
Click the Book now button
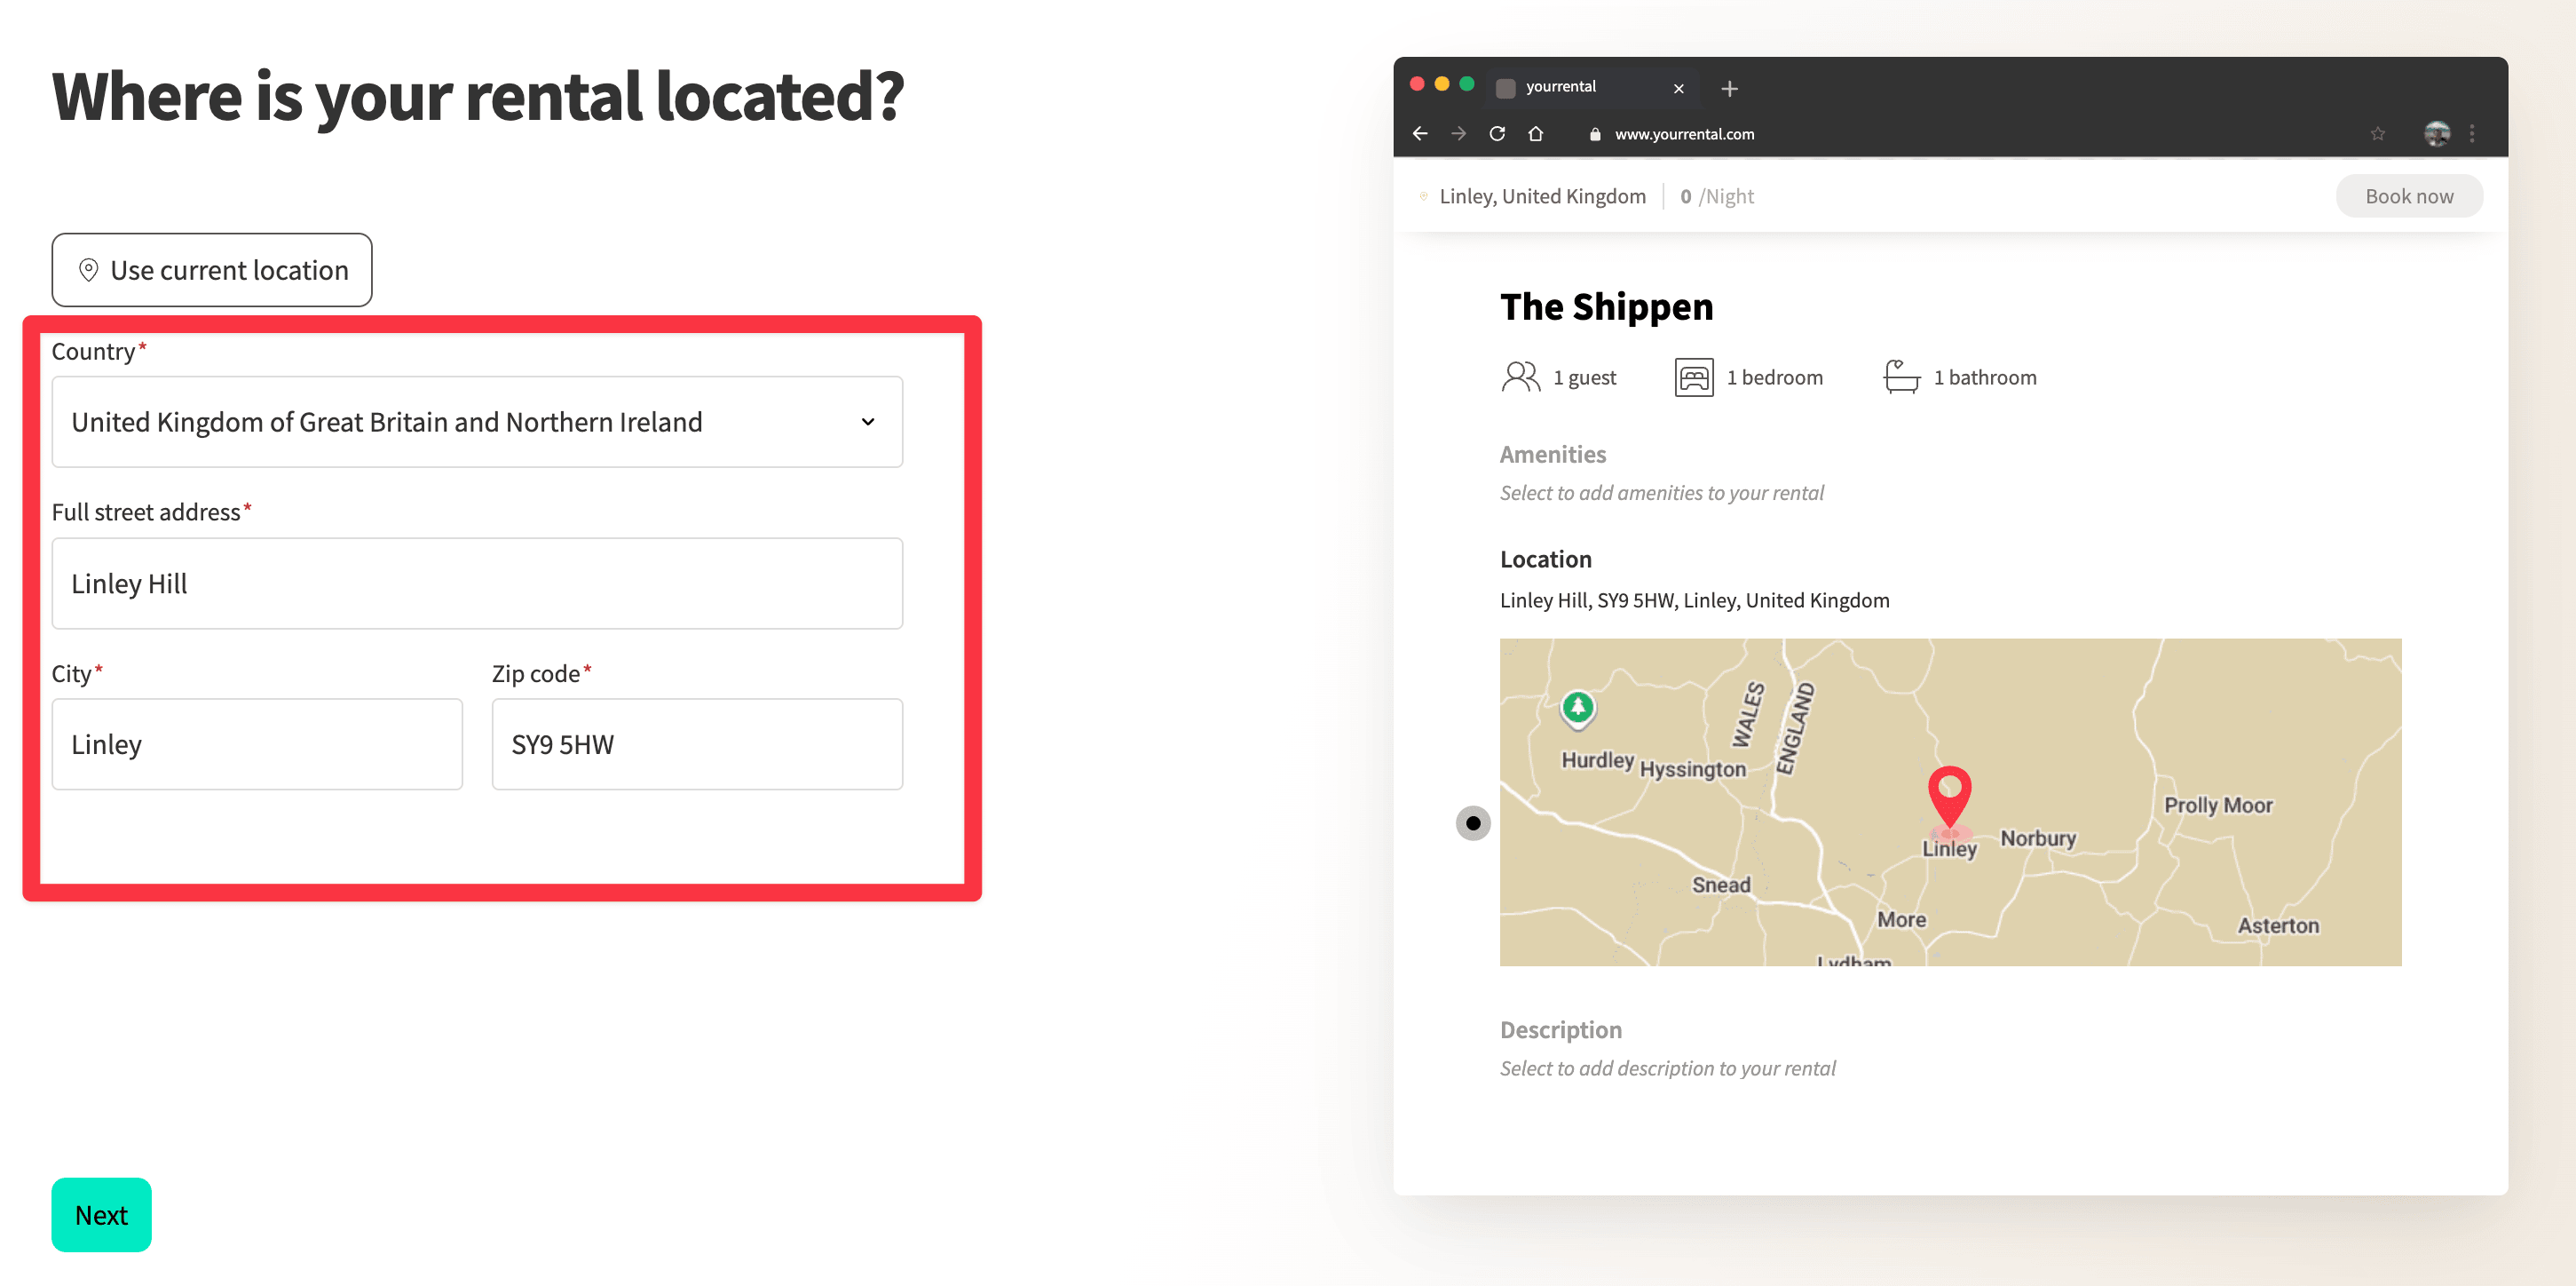[x=2409, y=195]
